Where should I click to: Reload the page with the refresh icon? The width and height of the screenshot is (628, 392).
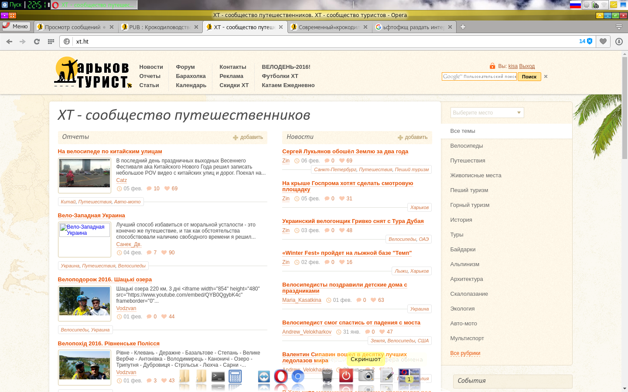(x=37, y=41)
